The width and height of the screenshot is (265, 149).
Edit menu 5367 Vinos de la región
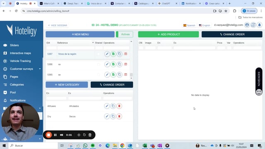(x=107, y=54)
